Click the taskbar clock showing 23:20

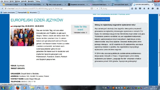153,88
